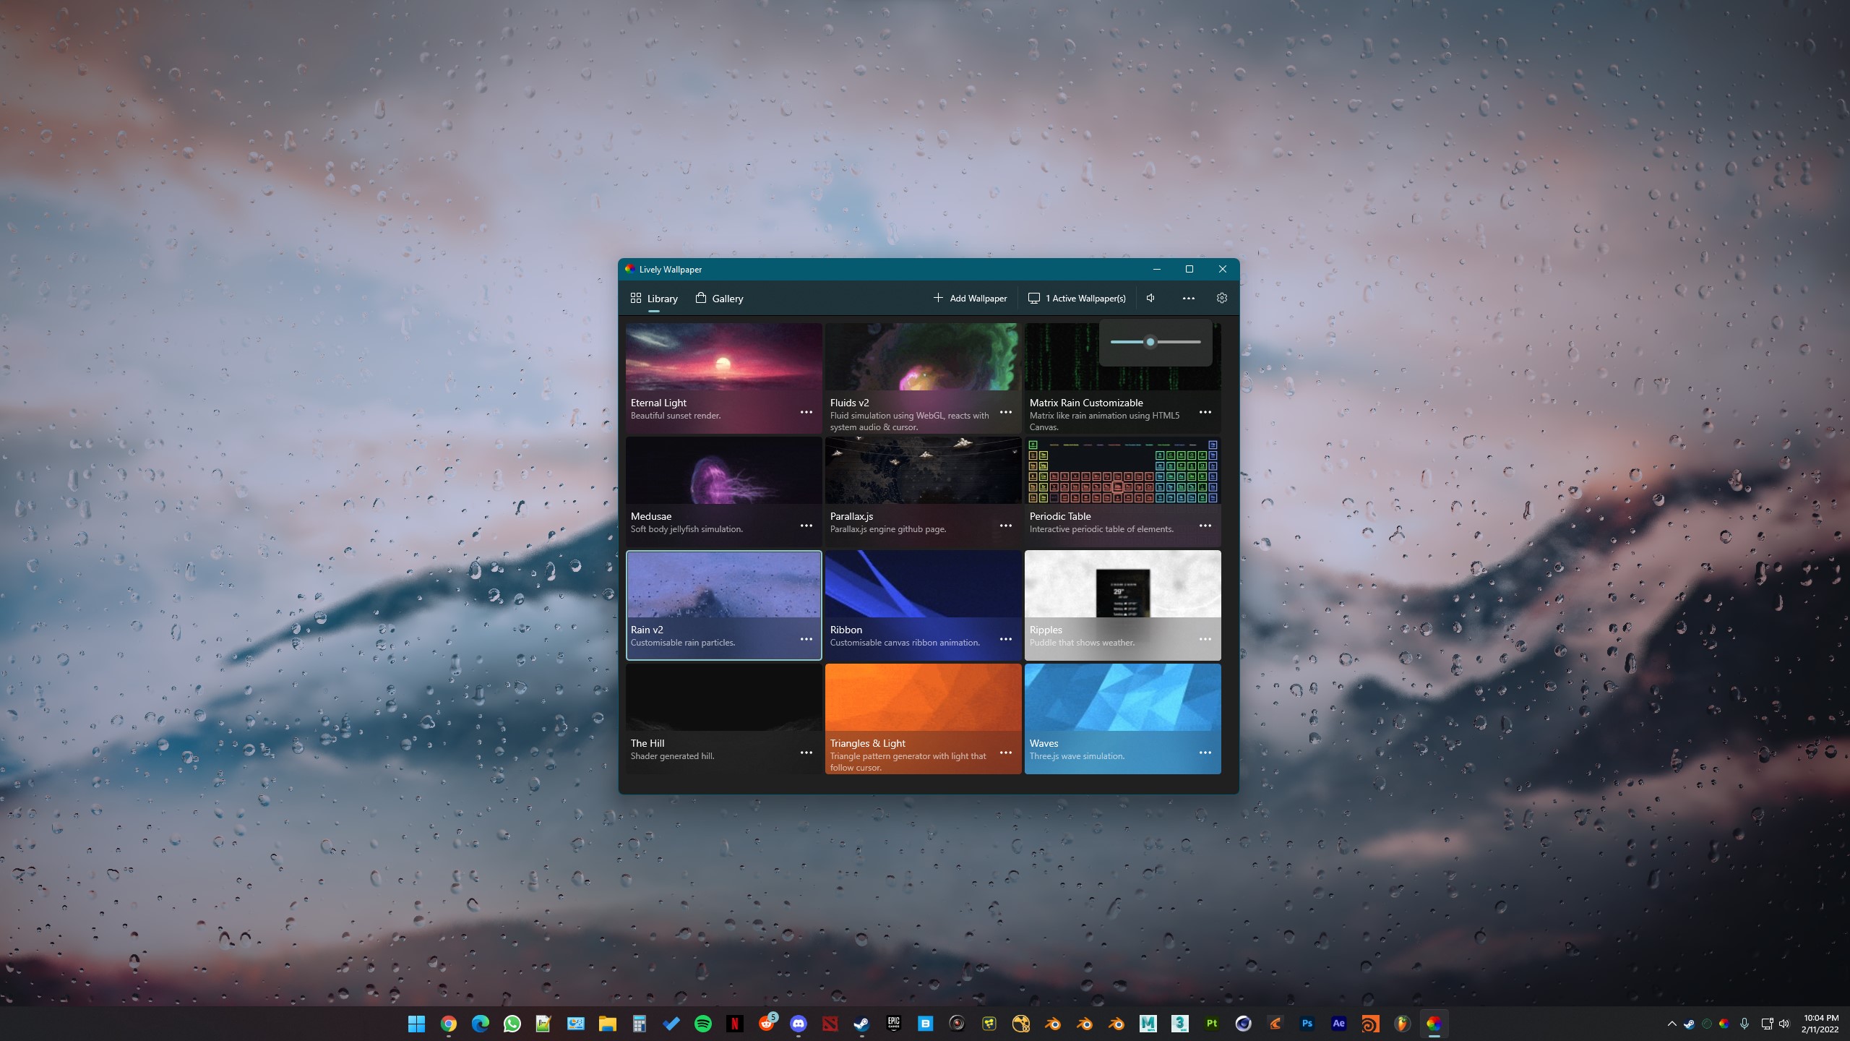Image resolution: width=1850 pixels, height=1041 pixels.
Task: Launch Google Chrome from taskbar
Action: (448, 1024)
